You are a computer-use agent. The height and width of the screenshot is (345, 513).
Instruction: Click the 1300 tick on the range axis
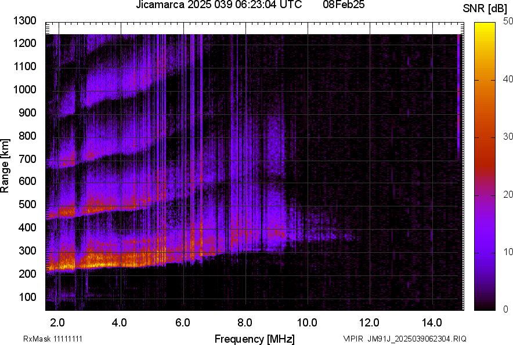[25, 21]
